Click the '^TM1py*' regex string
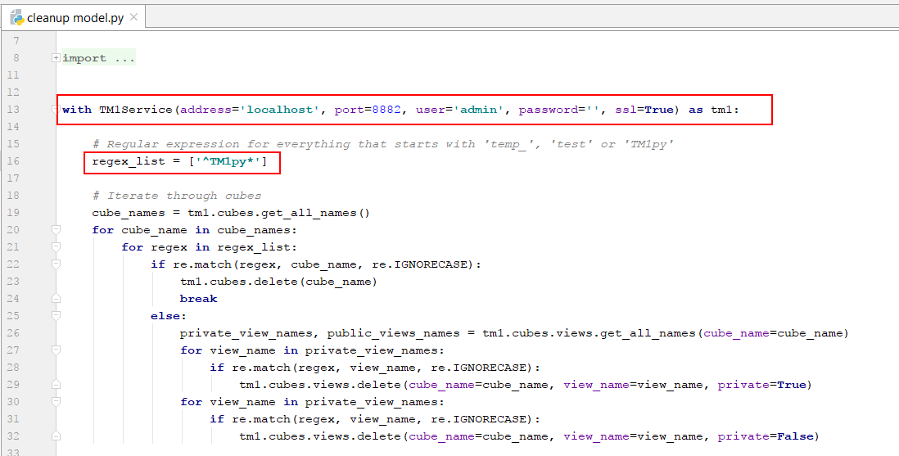Viewport: 899px width, 456px height. [228, 161]
